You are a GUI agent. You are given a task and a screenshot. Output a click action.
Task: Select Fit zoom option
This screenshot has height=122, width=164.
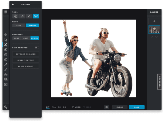[48, 107]
